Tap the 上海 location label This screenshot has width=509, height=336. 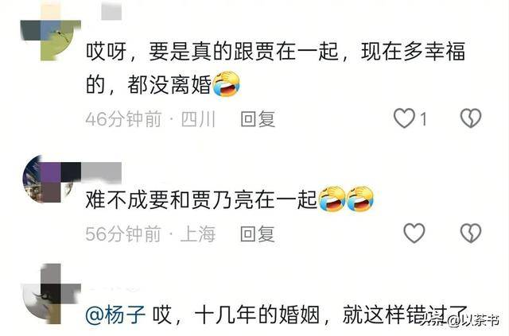198,234
